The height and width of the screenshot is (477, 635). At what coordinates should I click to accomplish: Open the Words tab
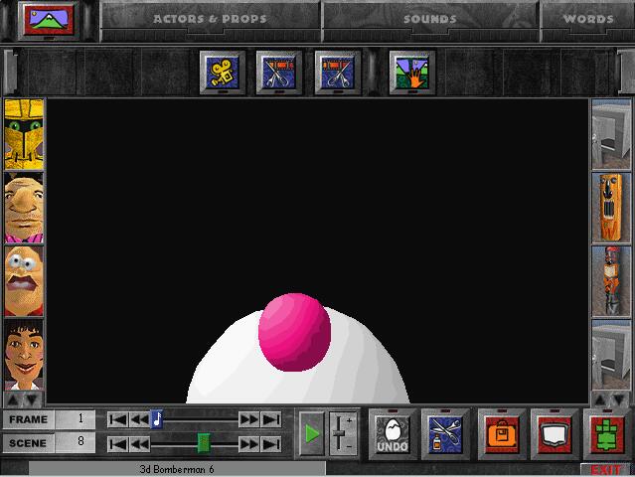pos(588,19)
